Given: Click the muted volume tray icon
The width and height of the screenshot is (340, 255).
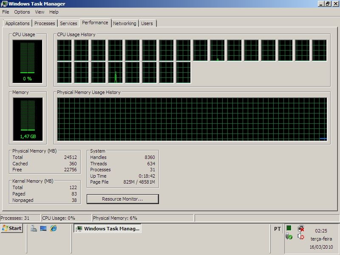Looking at the screenshot, I should (x=301, y=236).
